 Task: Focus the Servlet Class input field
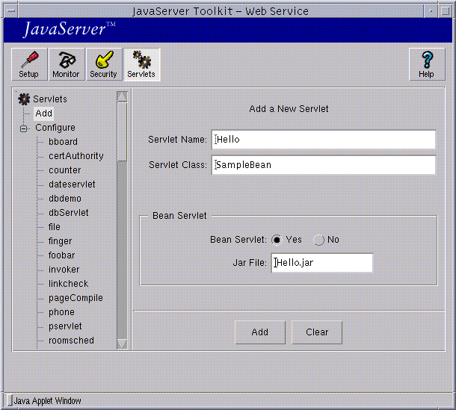[324, 165]
